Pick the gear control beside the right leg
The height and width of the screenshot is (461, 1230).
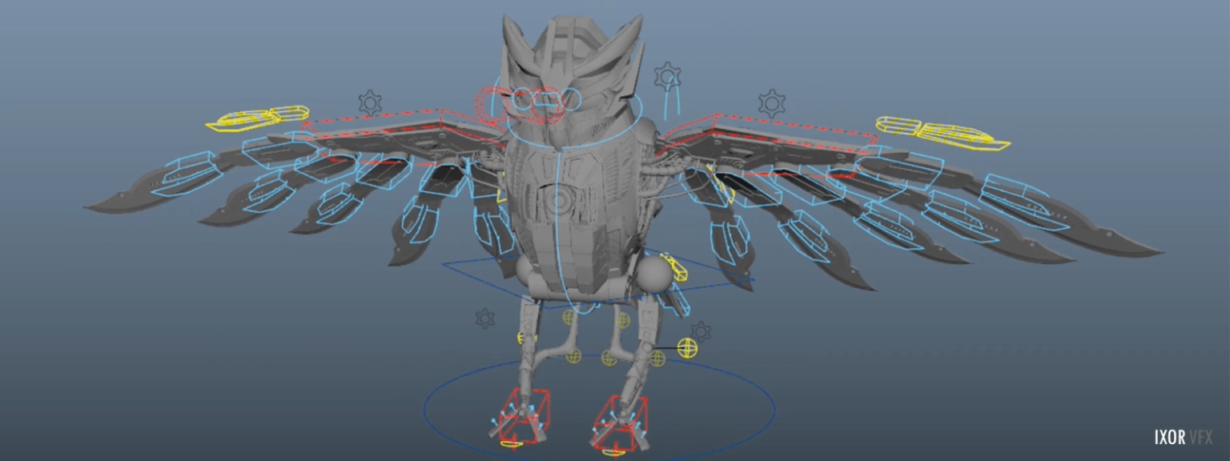pyautogui.click(x=701, y=331)
